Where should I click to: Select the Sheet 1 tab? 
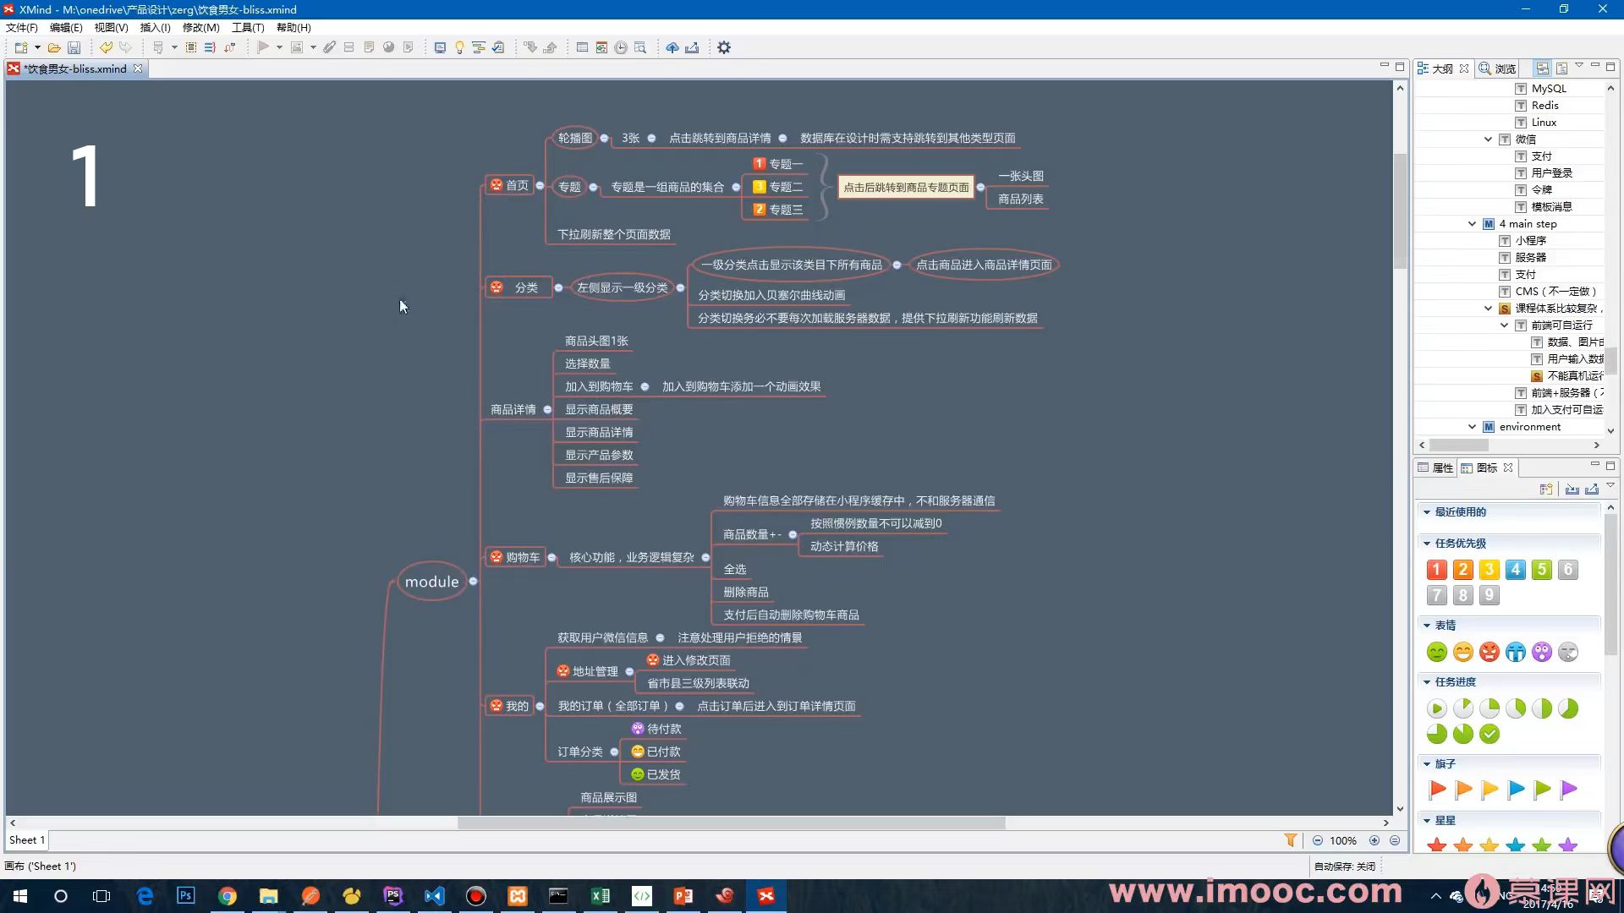pos(26,840)
